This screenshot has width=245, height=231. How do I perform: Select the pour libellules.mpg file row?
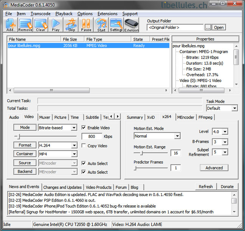click(x=88, y=45)
